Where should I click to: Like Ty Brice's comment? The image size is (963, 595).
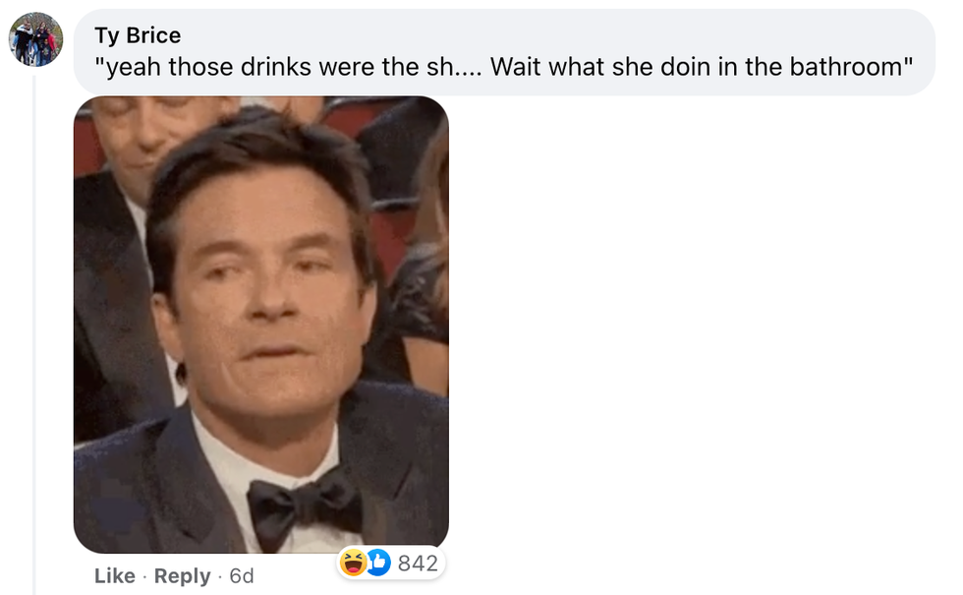(x=115, y=575)
